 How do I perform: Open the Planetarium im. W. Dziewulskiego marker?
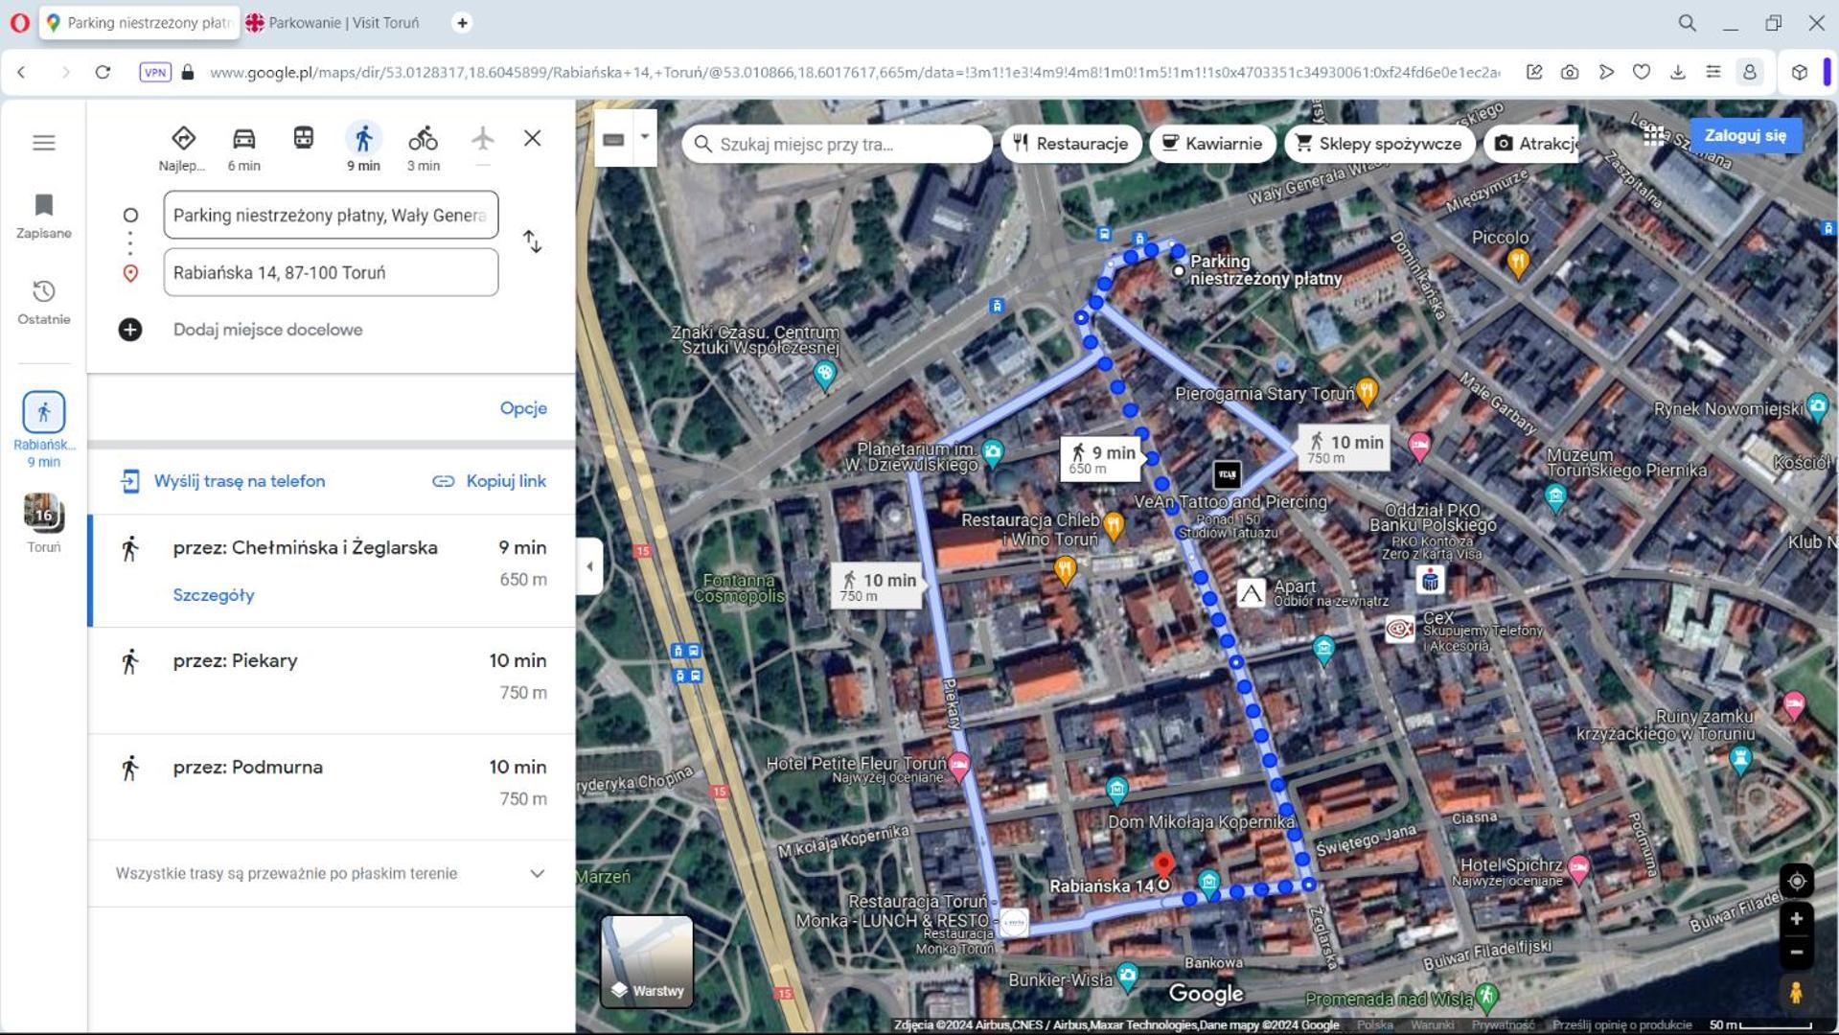pos(993,451)
